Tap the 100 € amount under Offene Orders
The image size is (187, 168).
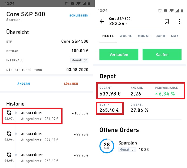click(144, 150)
